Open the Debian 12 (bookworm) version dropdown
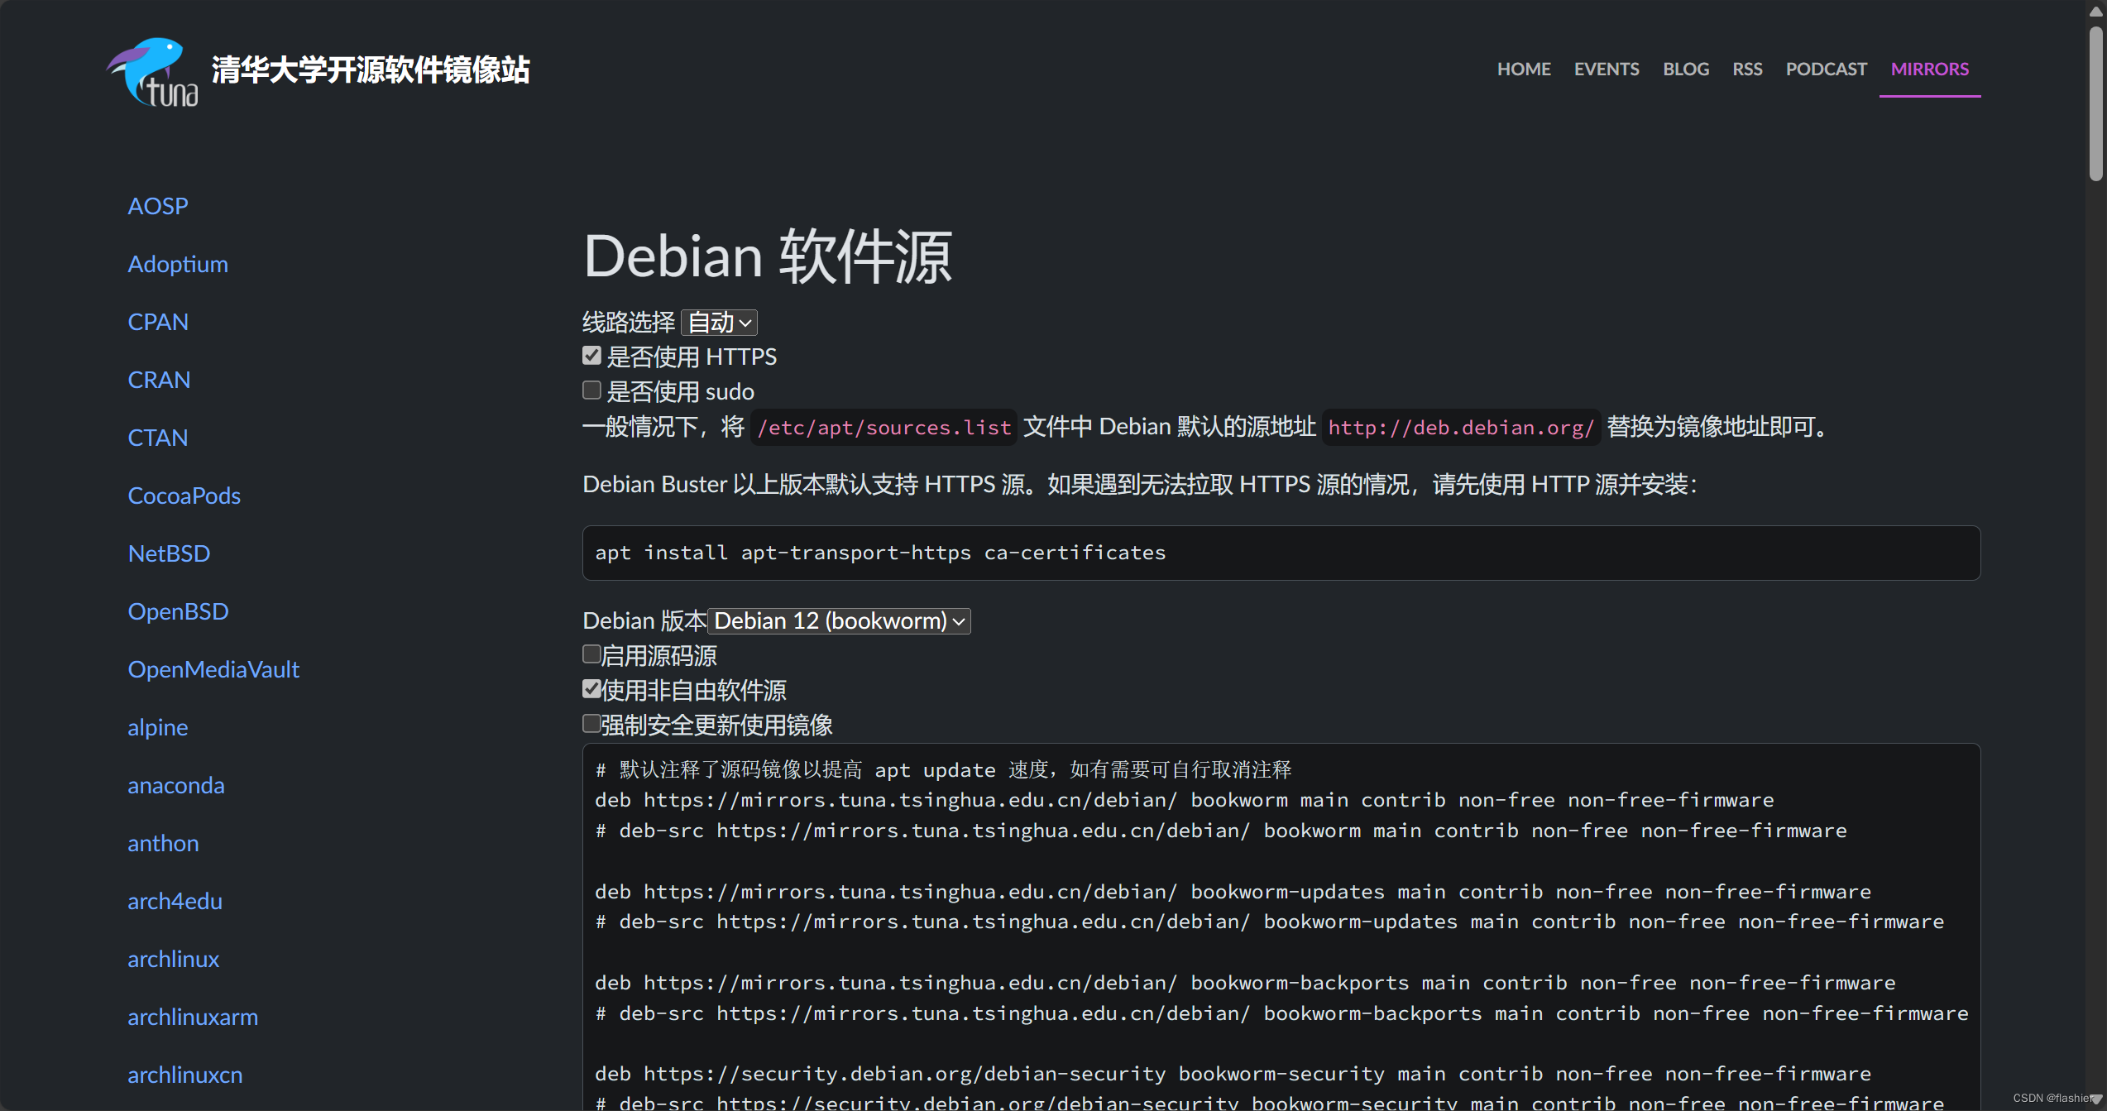Image resolution: width=2107 pixels, height=1111 pixels. pos(839,621)
